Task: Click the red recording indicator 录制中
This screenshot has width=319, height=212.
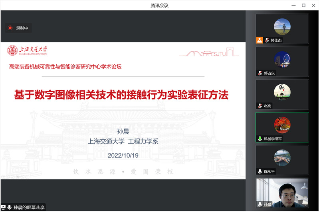Action: (10, 28)
